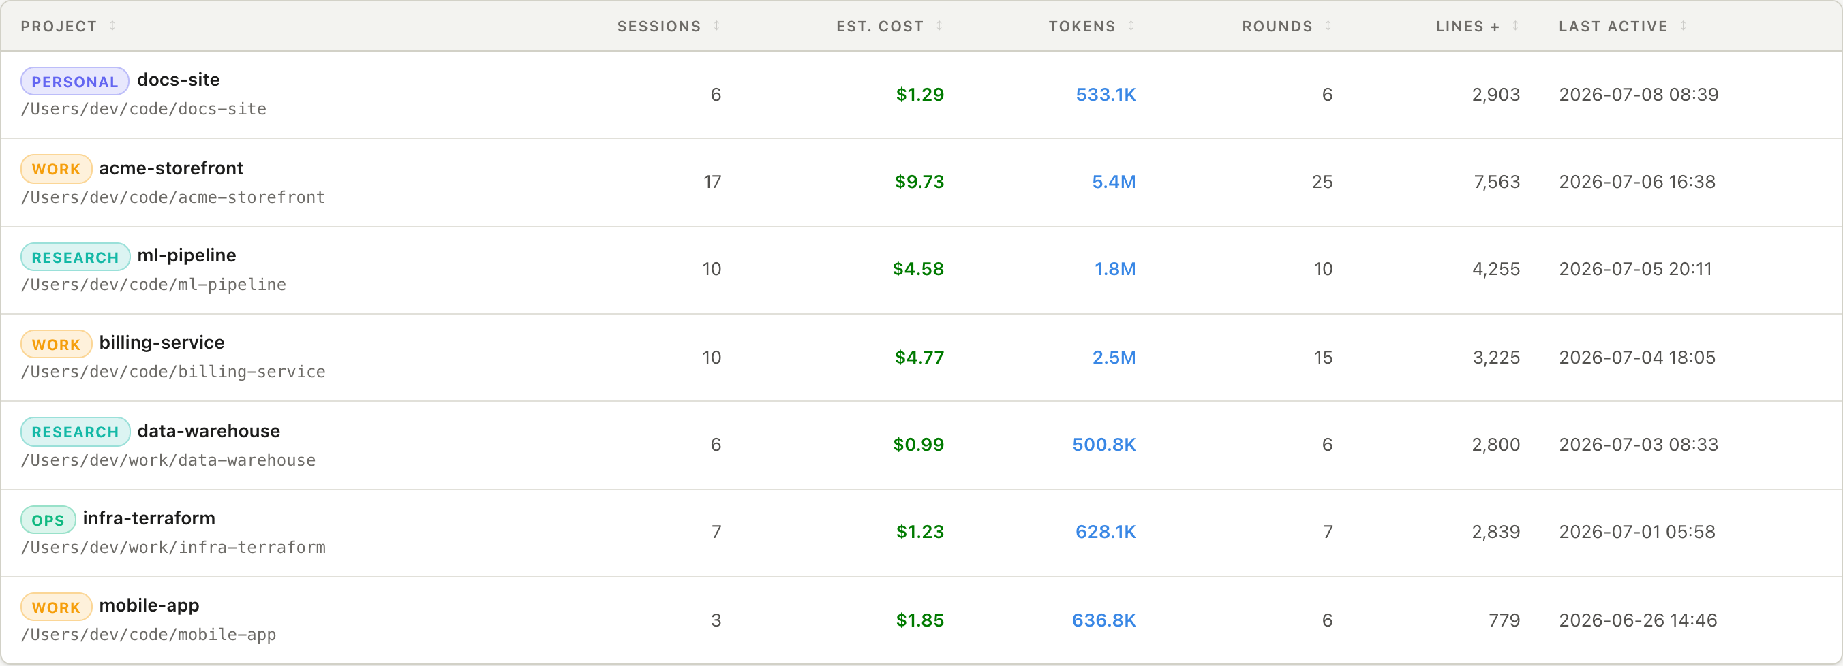The height and width of the screenshot is (666, 1843).
Task: Click the 2026-07-04 18:05 timestamp
Action: tap(1637, 358)
